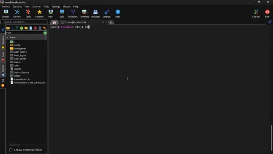
Task: Switch to the Sessions side tab
Action: (x=3, y=42)
